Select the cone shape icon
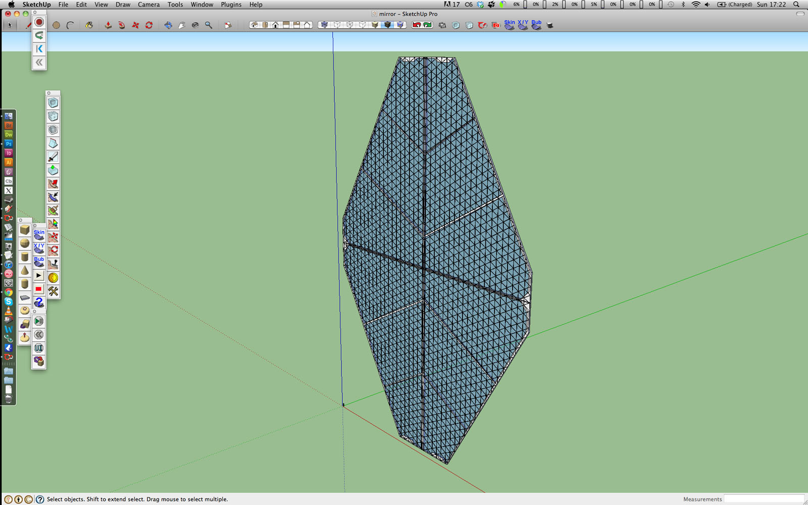This screenshot has height=505, width=808. pos(25,270)
